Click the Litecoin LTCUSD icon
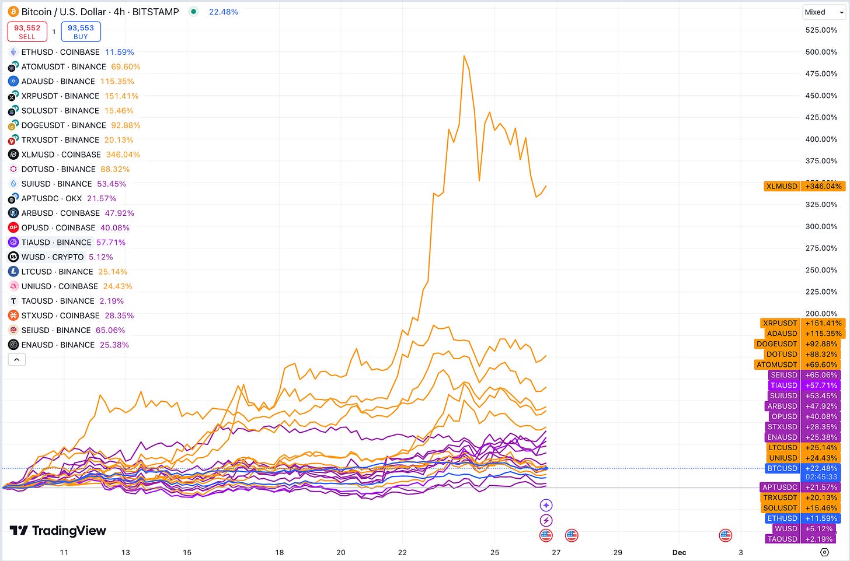The width and height of the screenshot is (850, 561). (x=13, y=272)
